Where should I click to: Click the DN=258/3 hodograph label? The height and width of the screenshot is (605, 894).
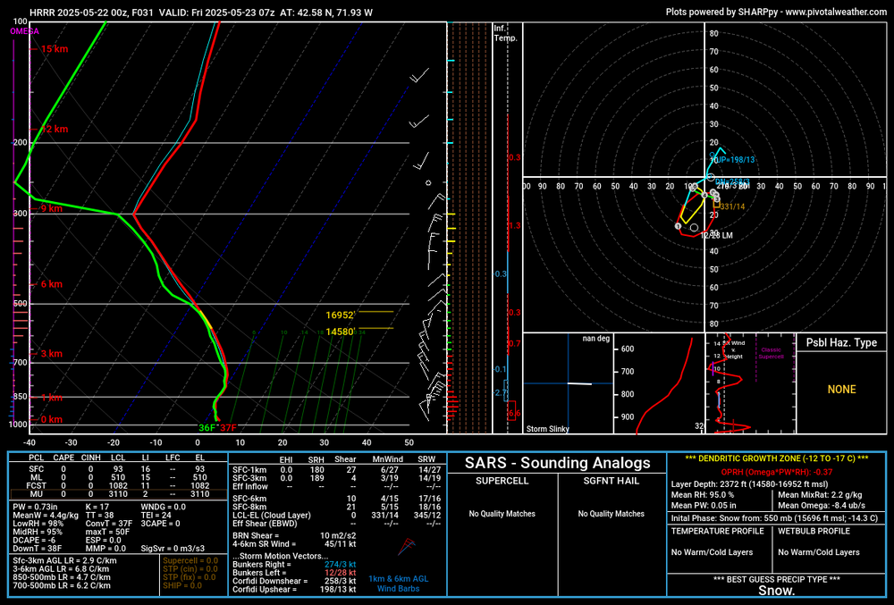[732, 181]
